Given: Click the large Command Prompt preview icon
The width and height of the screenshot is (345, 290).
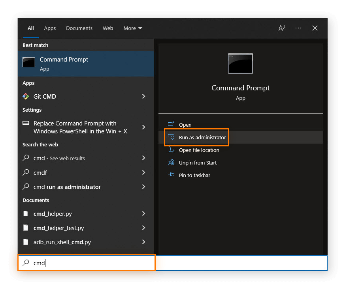Looking at the screenshot, I should (x=240, y=64).
